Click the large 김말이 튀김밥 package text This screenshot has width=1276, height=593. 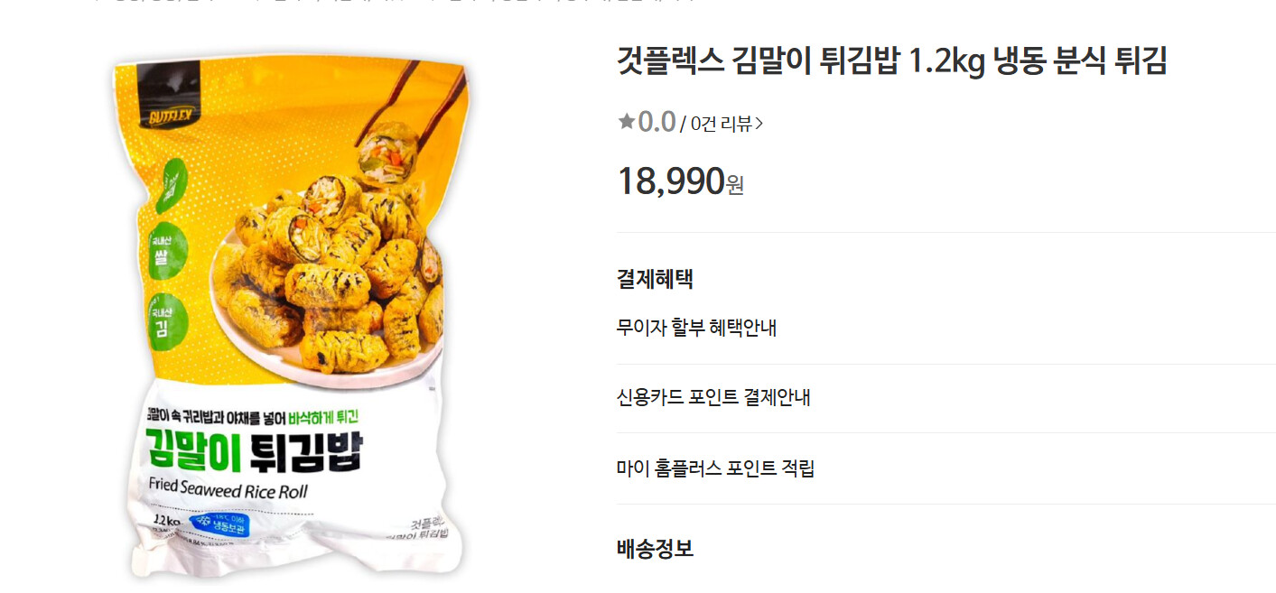(x=254, y=451)
